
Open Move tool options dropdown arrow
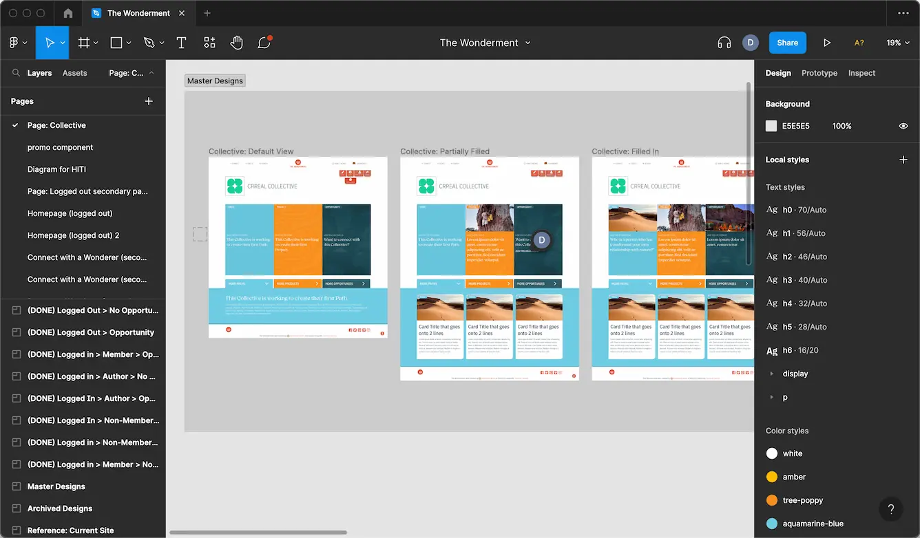63,43
